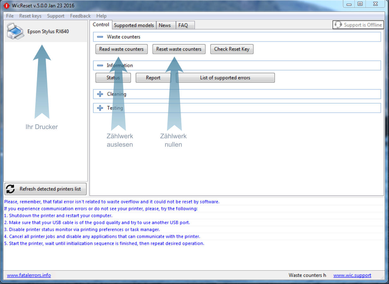Image resolution: width=389 pixels, height=284 pixels.
Task: Expand the Cleaning section
Action: coord(100,94)
